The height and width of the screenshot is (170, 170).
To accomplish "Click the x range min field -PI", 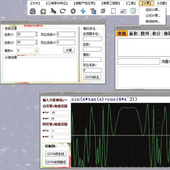I will [60, 113].
